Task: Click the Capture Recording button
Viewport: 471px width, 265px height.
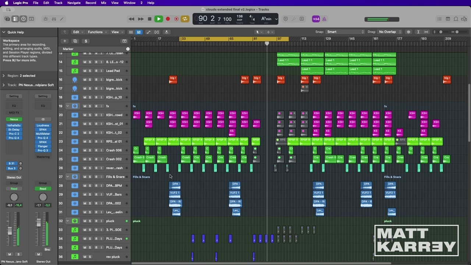Action: 176,19
